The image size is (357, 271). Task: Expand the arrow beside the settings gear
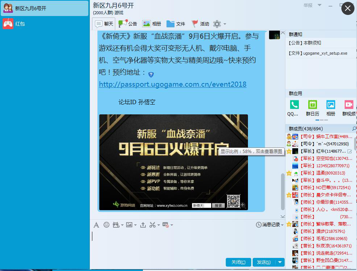225,24
